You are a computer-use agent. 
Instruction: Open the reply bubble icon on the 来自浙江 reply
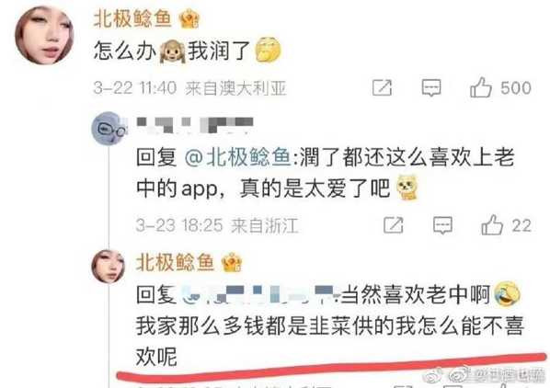click(x=442, y=225)
